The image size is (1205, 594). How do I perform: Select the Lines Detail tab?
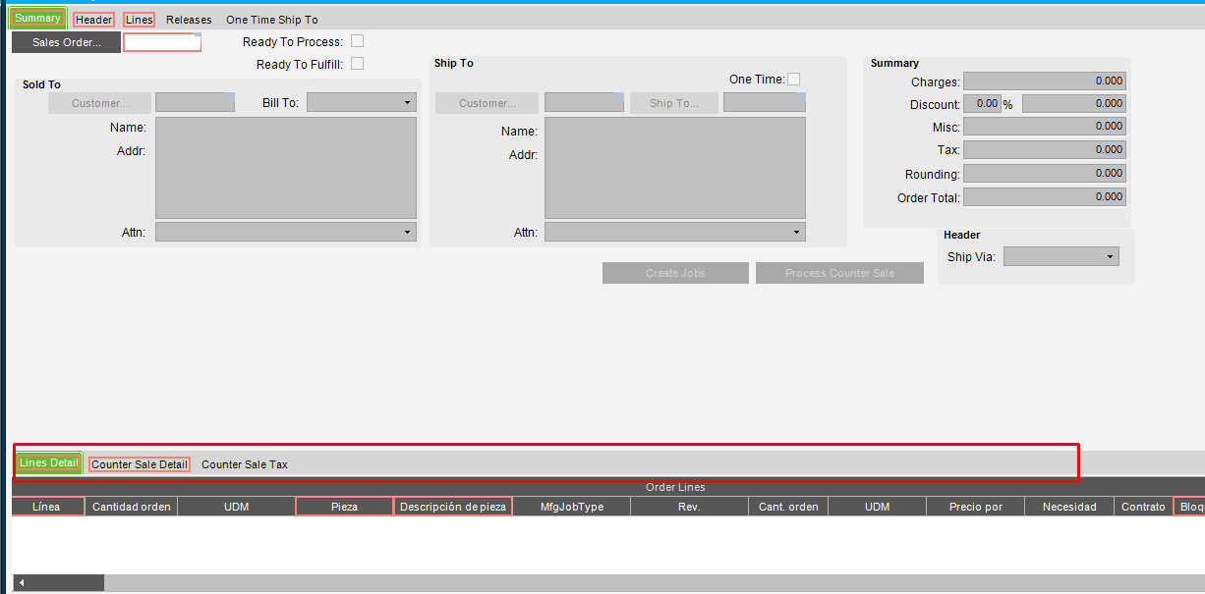49,463
